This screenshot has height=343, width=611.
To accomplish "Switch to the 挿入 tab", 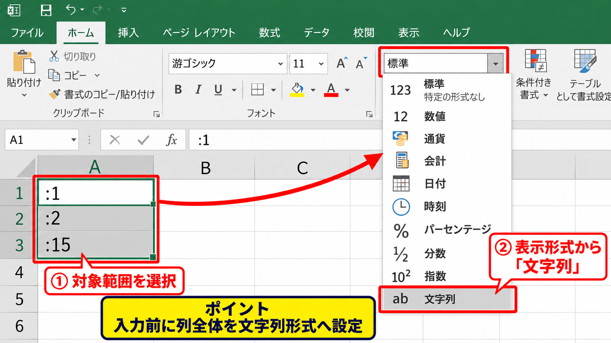I will pos(128,33).
